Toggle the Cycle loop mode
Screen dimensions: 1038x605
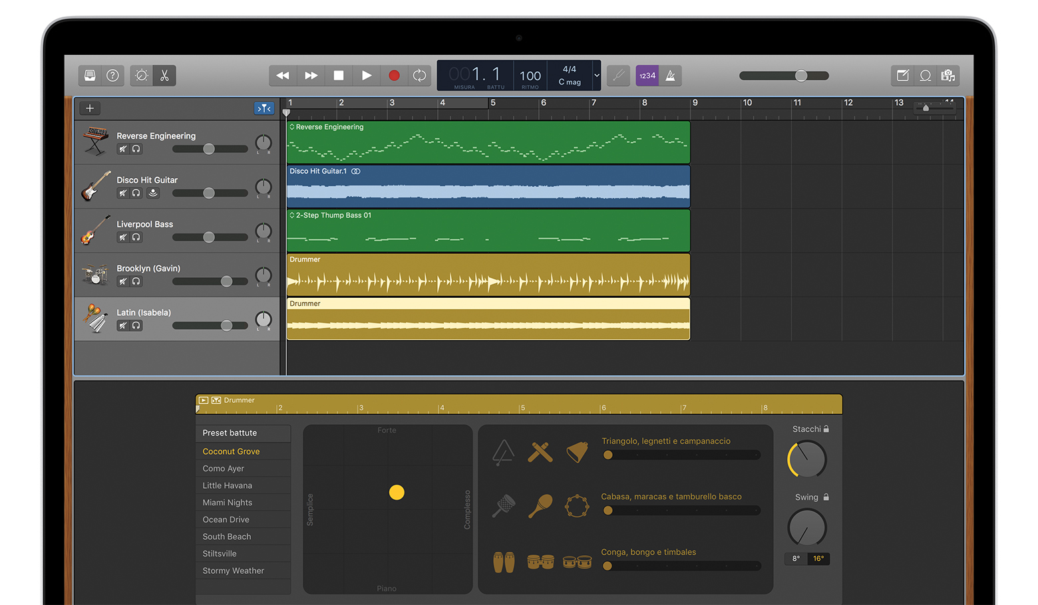(419, 76)
